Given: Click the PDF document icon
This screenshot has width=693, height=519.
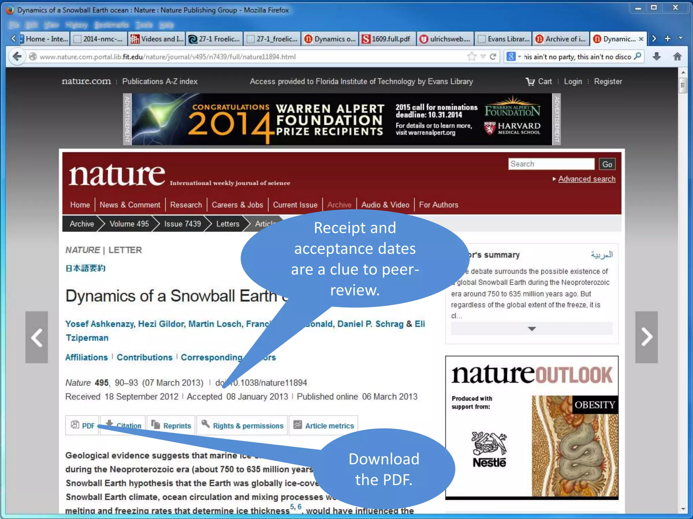Looking at the screenshot, I should coord(75,425).
